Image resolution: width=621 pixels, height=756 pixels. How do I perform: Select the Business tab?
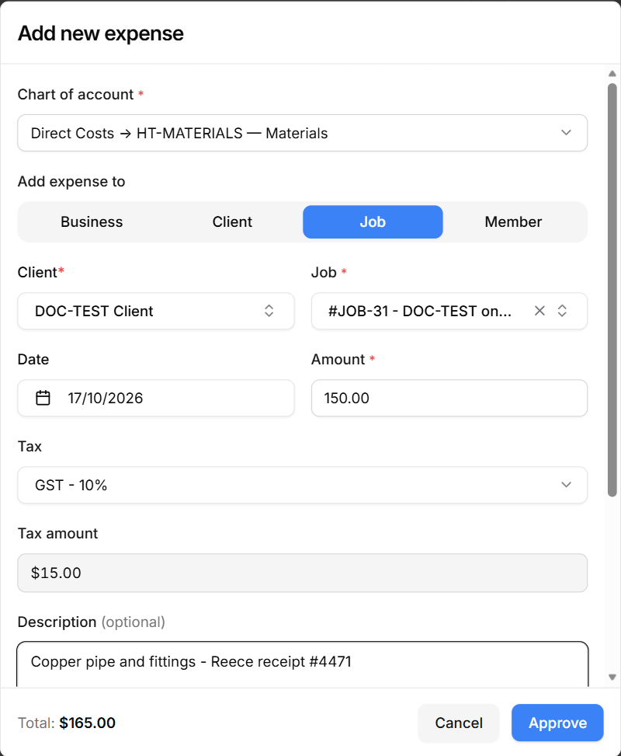[92, 221]
